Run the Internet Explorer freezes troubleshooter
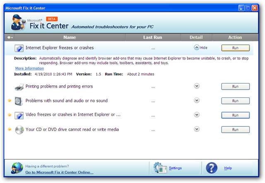Image resolution: width=265 pixels, height=183 pixels. (x=235, y=48)
